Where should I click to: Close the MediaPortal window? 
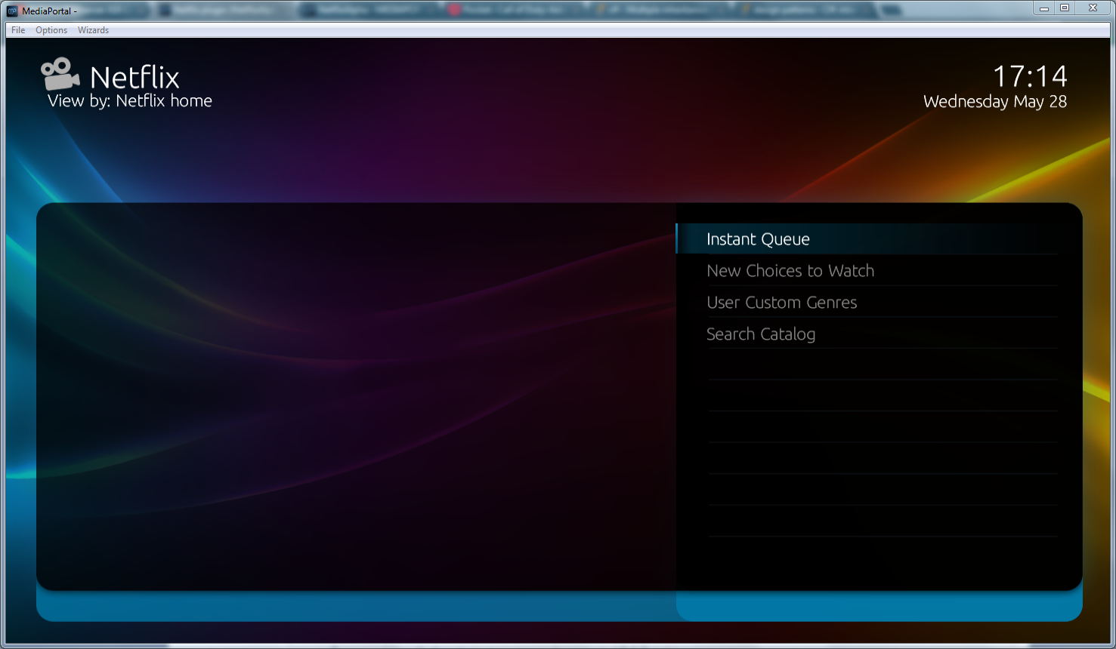tap(1093, 8)
